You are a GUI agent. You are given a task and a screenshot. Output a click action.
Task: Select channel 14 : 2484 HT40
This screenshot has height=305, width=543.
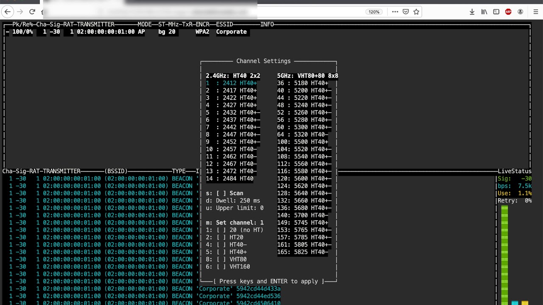pyautogui.click(x=230, y=178)
